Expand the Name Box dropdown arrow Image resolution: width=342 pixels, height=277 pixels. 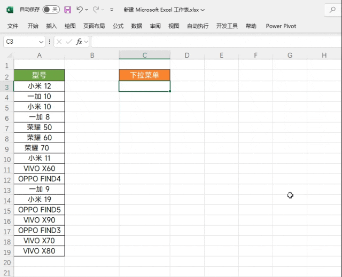pyautogui.click(x=41, y=42)
